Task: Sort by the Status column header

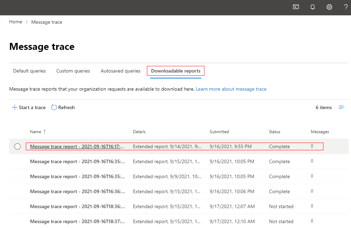Action: pos(274,132)
